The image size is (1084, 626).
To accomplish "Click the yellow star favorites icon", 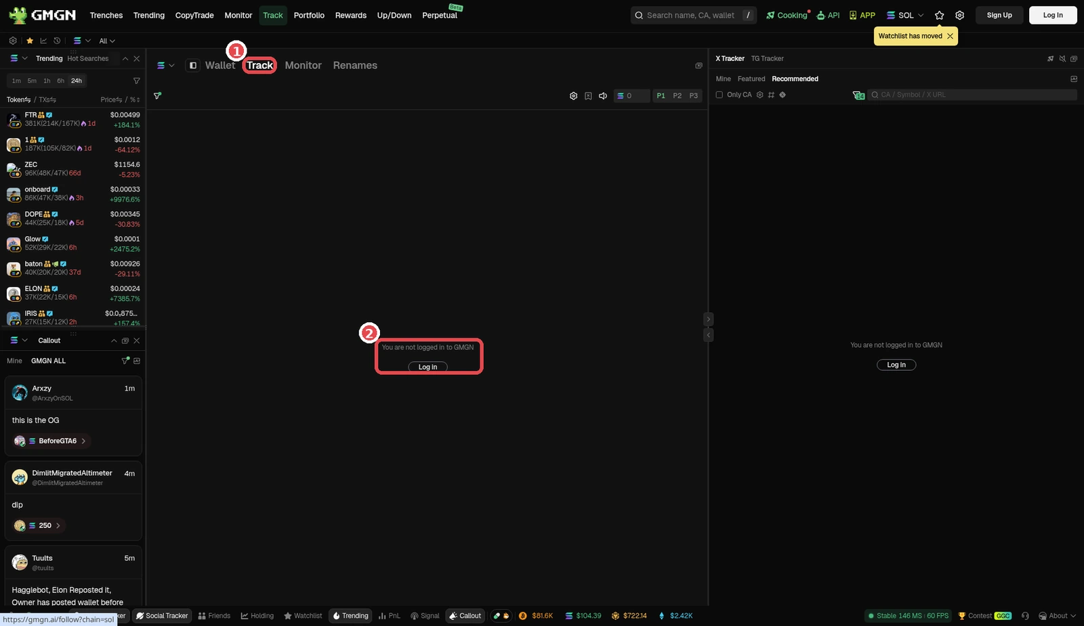I will coord(30,41).
